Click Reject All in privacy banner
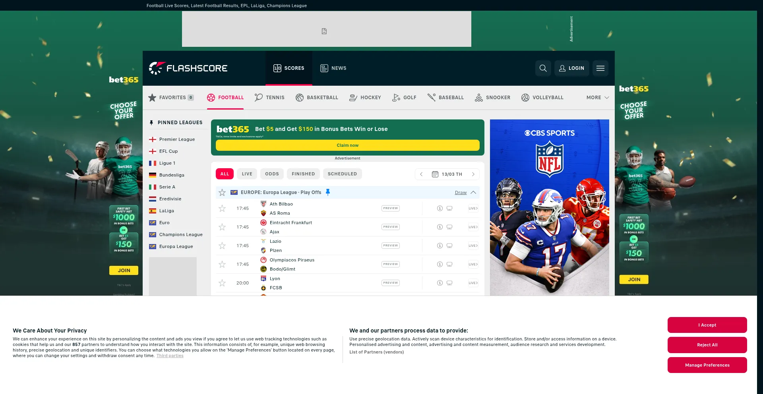The height and width of the screenshot is (394, 763). [x=707, y=345]
